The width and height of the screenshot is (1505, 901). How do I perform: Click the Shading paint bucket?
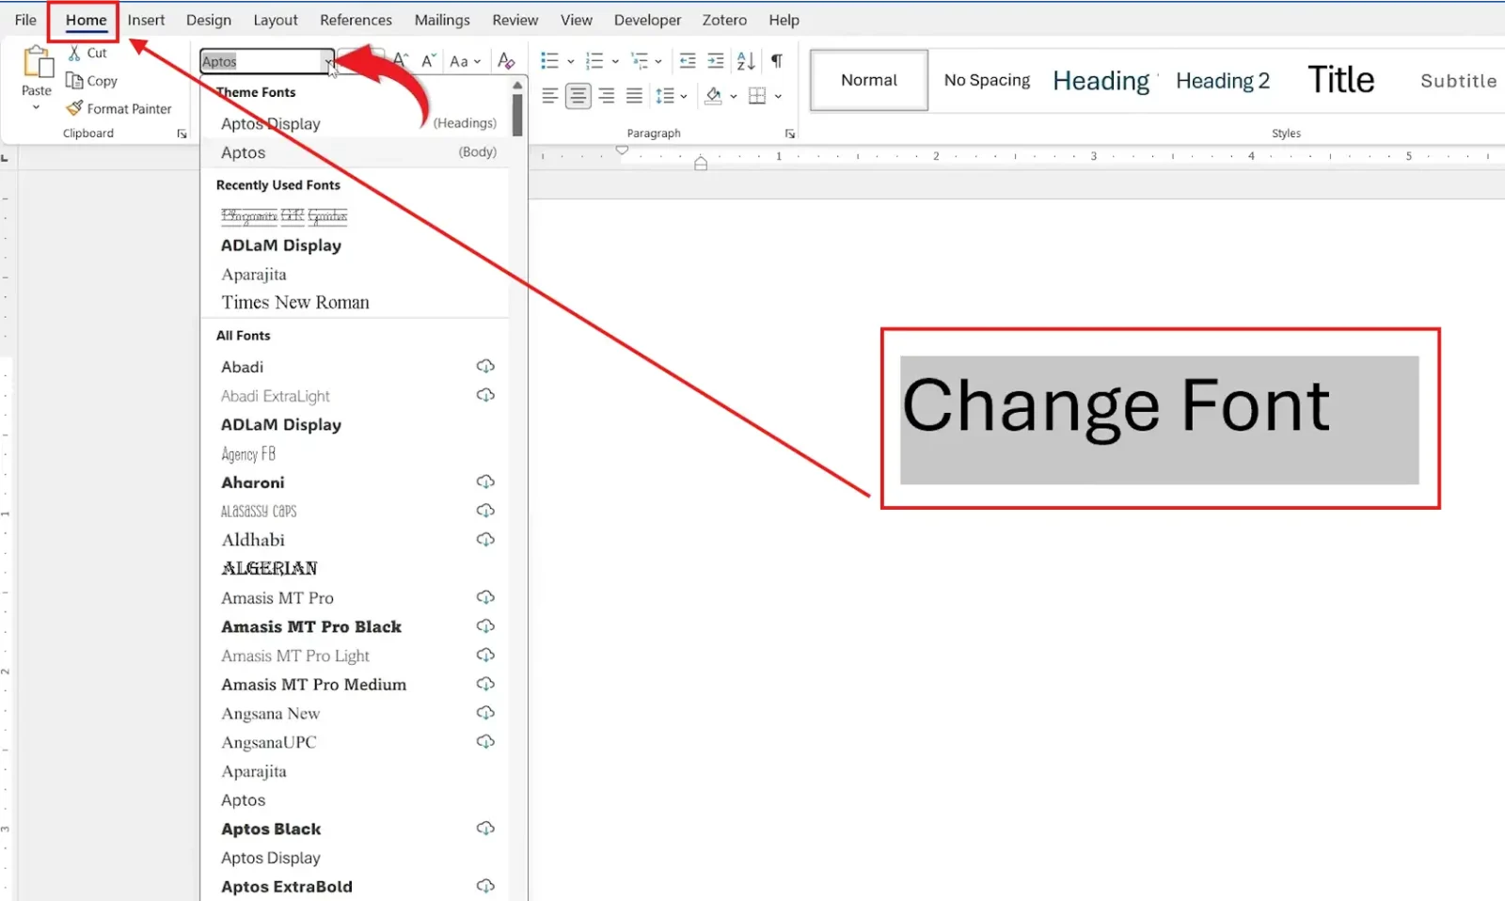point(714,96)
